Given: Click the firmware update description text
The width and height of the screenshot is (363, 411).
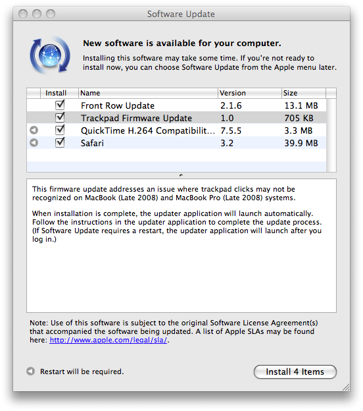Looking at the screenshot, I should 177,214.
